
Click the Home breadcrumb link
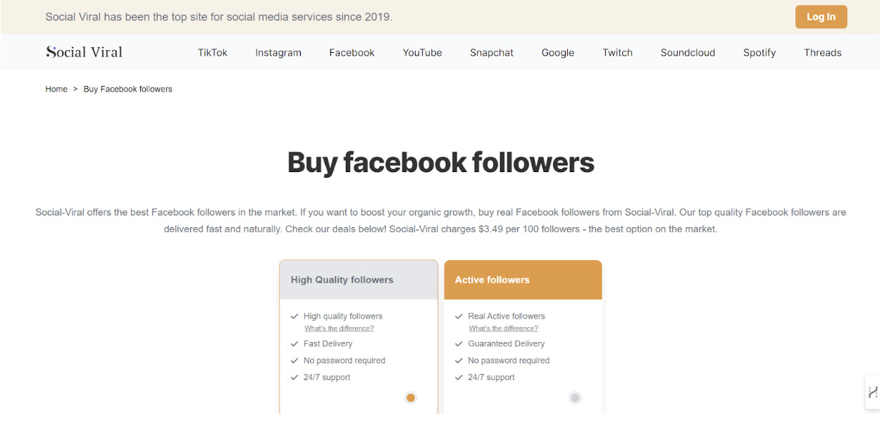coord(56,90)
